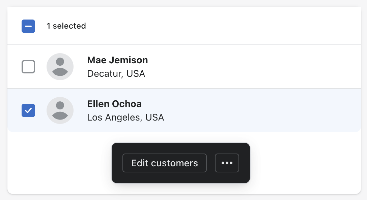
Task: Click empty space in highlighted Ellen Ochoa row
Action: pos(253,110)
